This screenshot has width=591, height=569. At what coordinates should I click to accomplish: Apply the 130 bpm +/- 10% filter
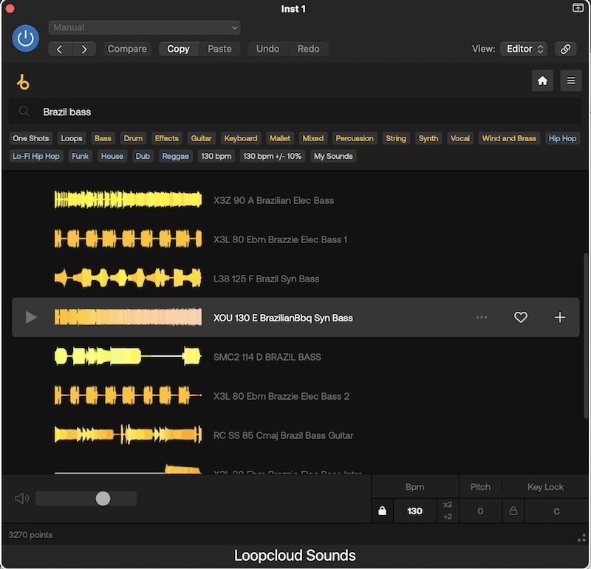tap(272, 156)
